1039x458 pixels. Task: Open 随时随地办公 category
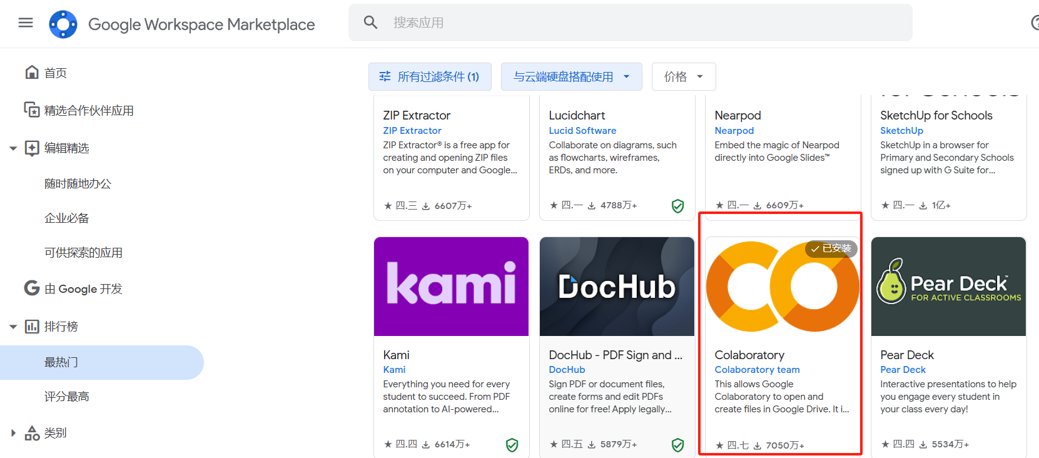click(x=78, y=184)
